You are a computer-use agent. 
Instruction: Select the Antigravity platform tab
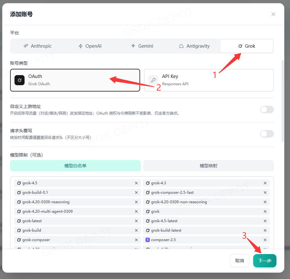click(194, 46)
